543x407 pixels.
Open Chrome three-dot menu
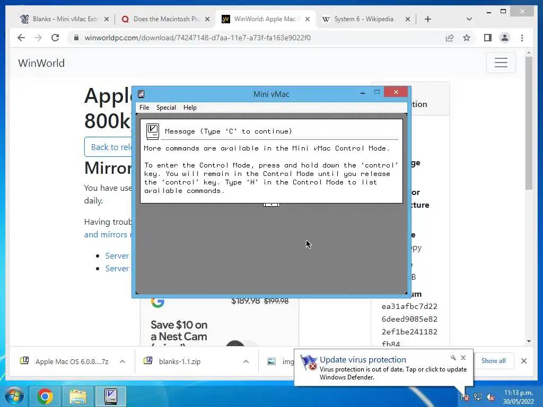[522, 38]
